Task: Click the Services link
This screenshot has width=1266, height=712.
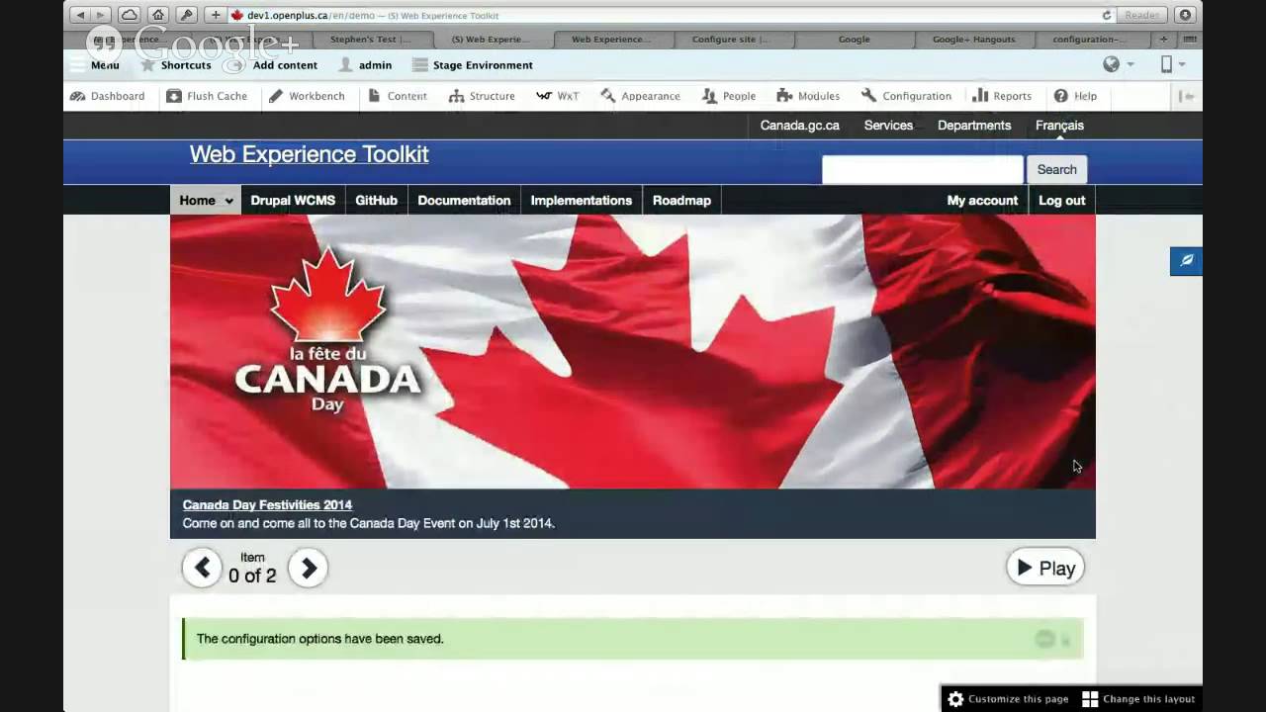Action: pyautogui.click(x=888, y=126)
